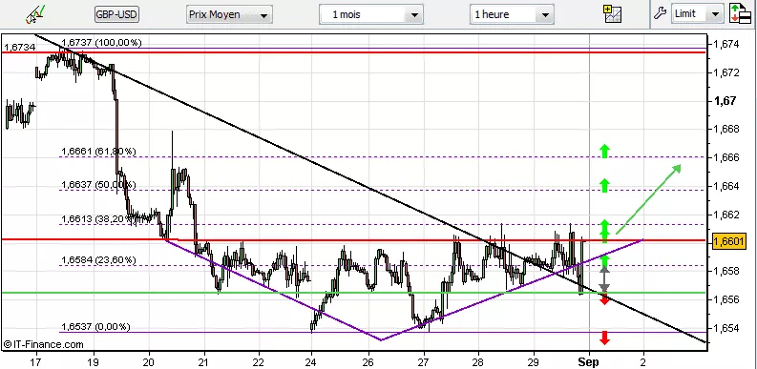Click the date axis label 27
The width and height of the screenshot is (757, 369).
(424, 361)
